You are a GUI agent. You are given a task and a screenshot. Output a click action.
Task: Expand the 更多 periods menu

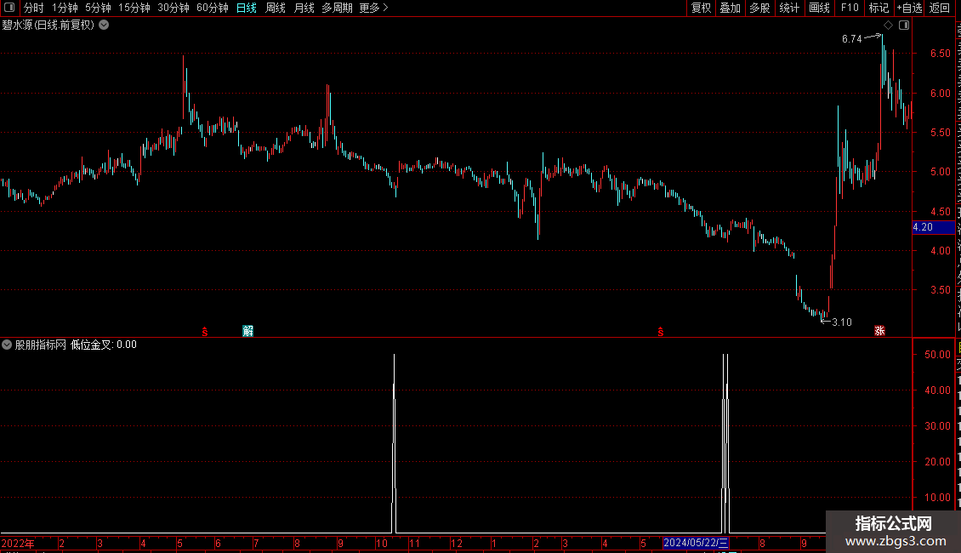coord(373,8)
